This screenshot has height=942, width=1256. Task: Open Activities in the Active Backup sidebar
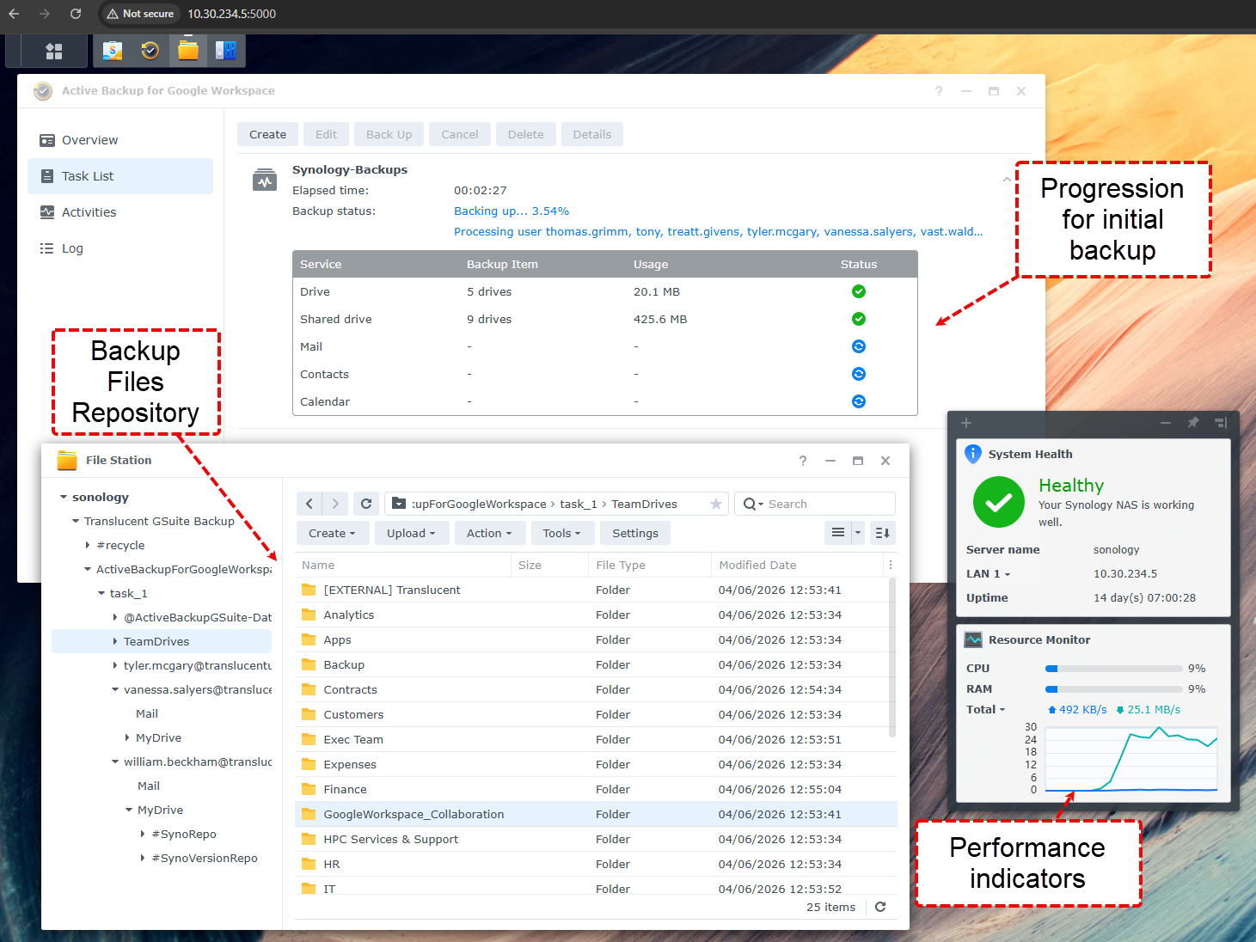pyautogui.click(x=120, y=212)
